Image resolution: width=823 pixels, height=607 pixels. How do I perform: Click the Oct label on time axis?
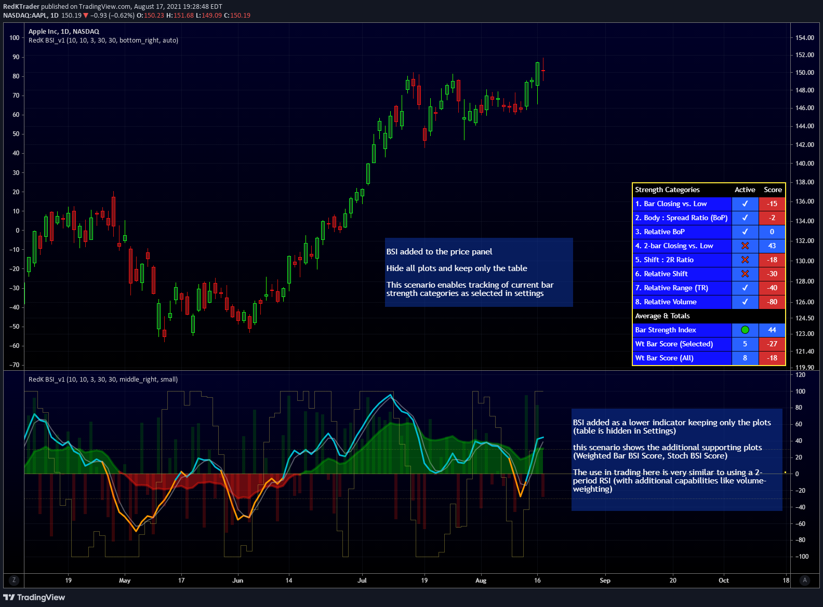click(x=724, y=581)
